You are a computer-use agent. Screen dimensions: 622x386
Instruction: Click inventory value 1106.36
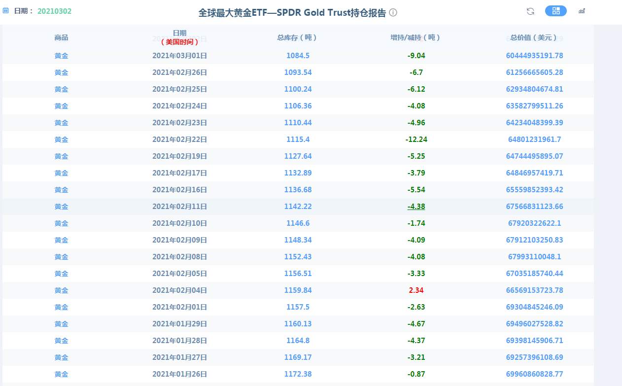[298, 106]
